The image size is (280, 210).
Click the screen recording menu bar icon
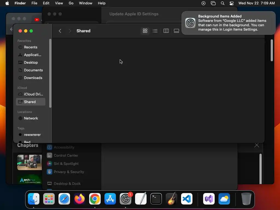pos(203,3)
